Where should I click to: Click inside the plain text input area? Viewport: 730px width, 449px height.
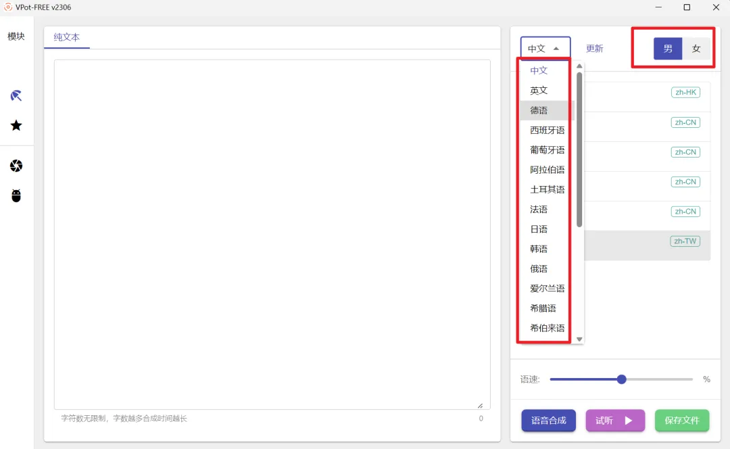pyautogui.click(x=272, y=234)
